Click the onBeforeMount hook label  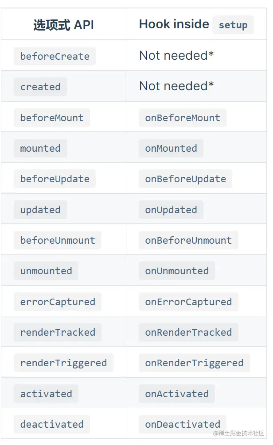tap(183, 118)
